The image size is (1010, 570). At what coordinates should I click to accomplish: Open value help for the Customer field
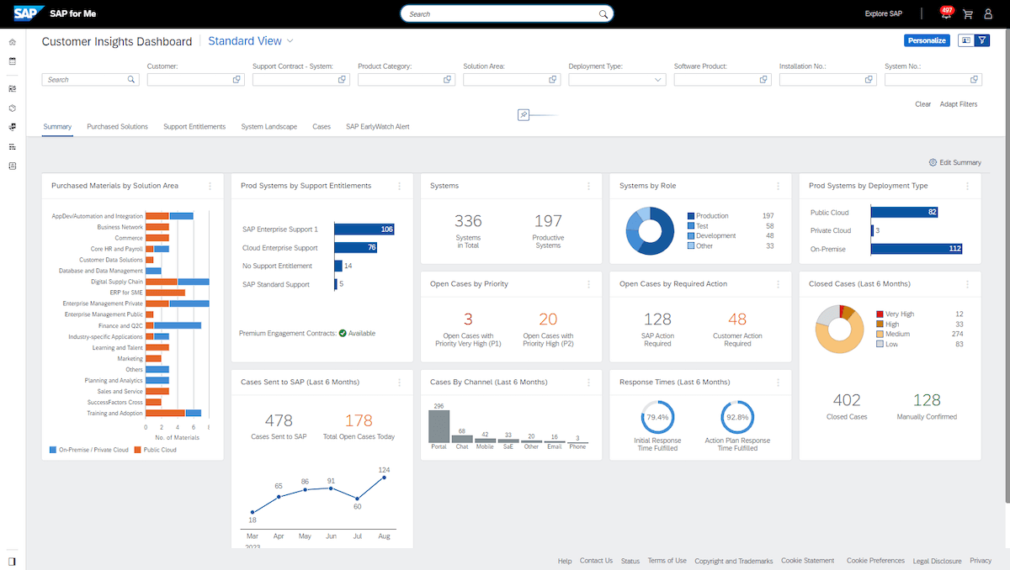pyautogui.click(x=237, y=80)
